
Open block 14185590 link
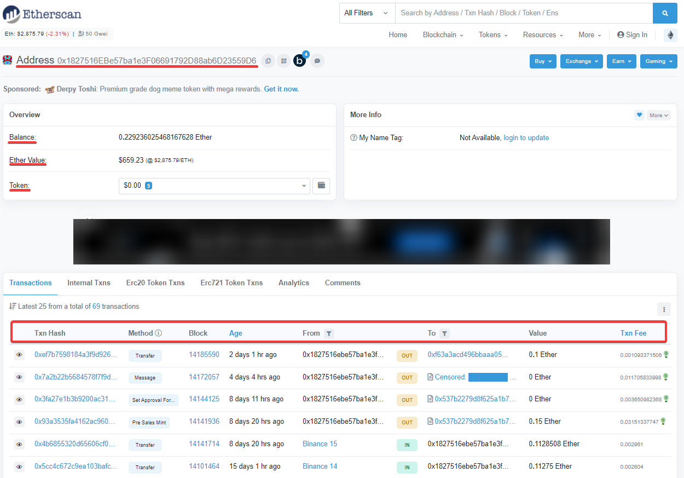click(204, 355)
